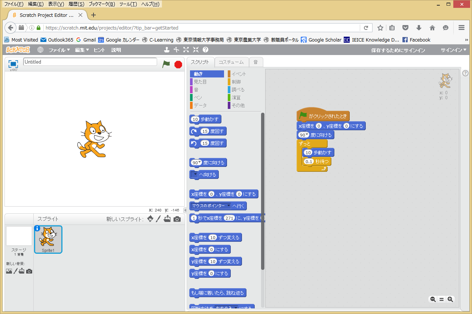Select the Delete scissors tool

click(177, 50)
